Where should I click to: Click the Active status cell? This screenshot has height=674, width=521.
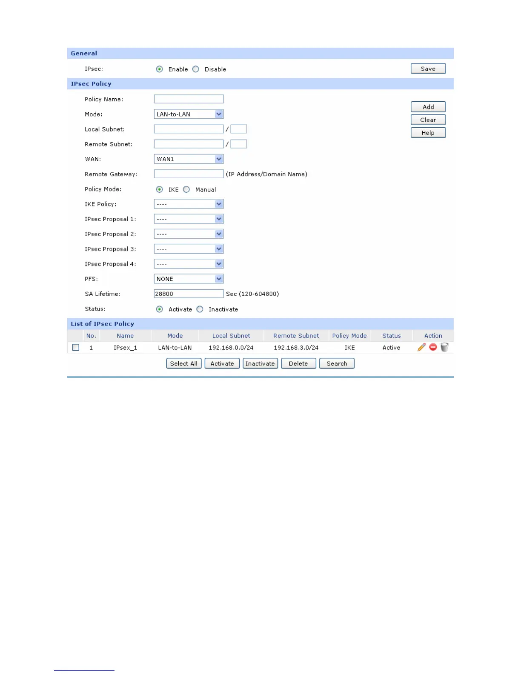coord(391,348)
